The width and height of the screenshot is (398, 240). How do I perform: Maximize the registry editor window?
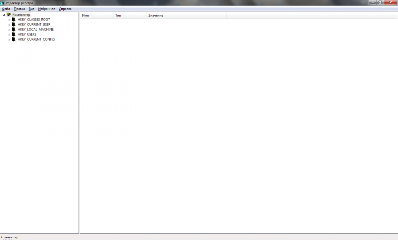click(380, 2)
